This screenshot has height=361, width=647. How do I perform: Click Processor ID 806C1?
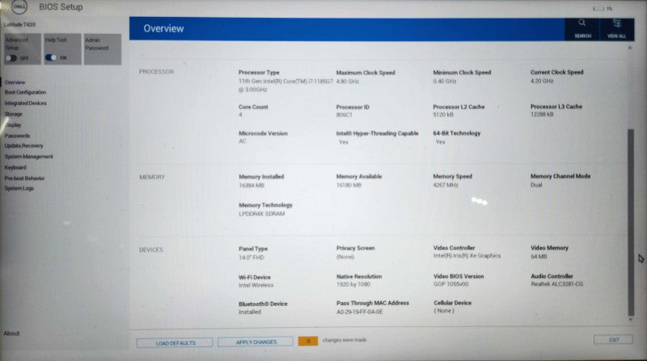(x=345, y=115)
